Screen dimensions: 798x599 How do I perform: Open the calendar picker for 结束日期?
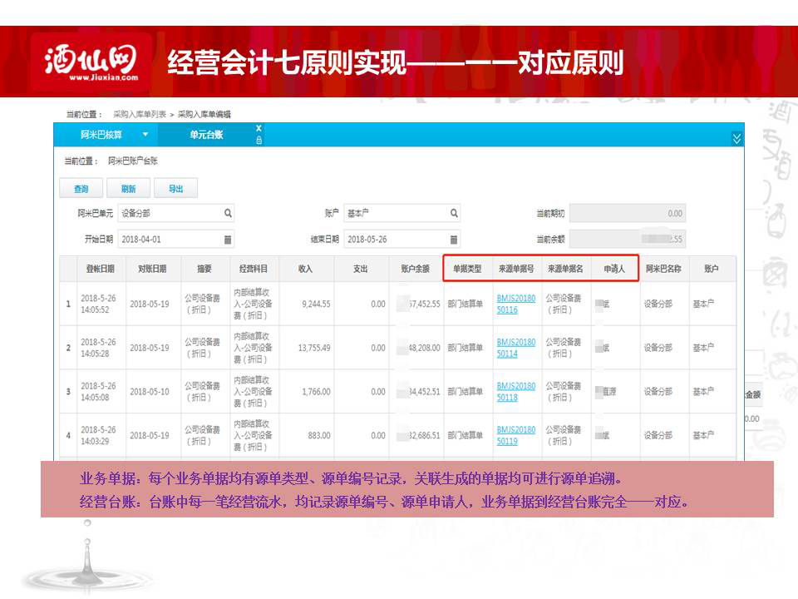tap(454, 240)
